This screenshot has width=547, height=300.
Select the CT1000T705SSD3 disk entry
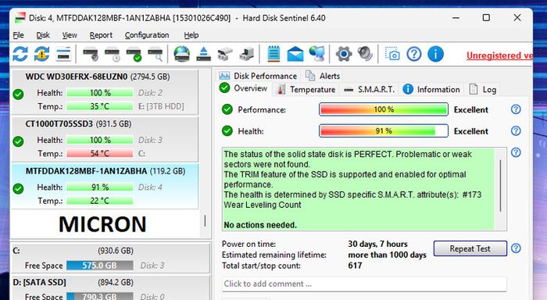click(105, 139)
